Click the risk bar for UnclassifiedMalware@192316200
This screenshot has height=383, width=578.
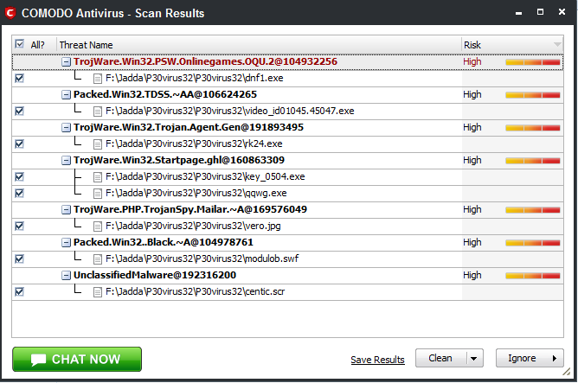pos(533,276)
